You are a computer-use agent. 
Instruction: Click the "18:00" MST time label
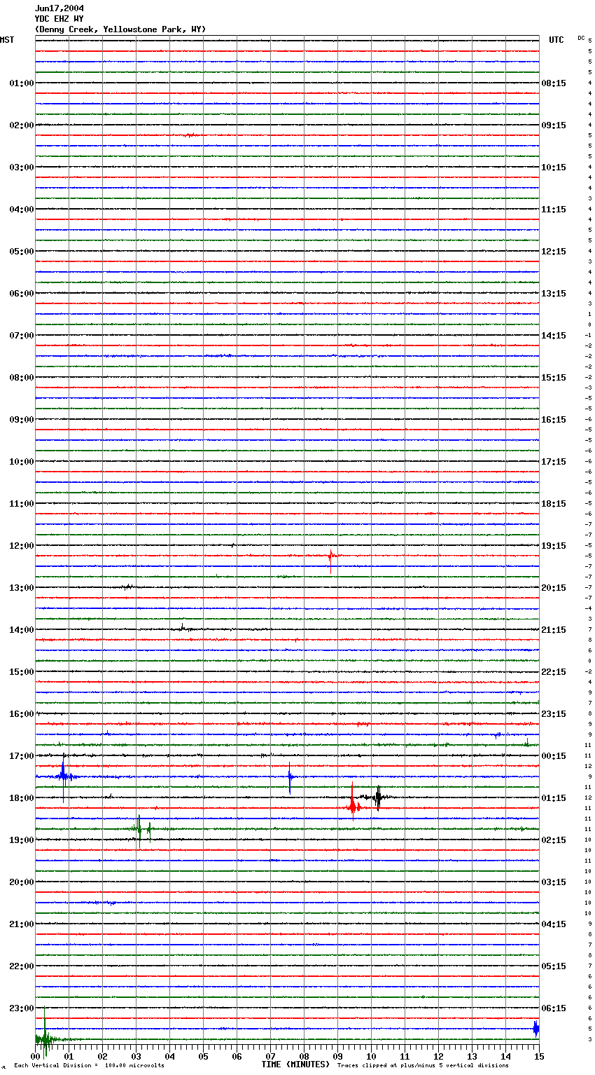(x=22, y=798)
